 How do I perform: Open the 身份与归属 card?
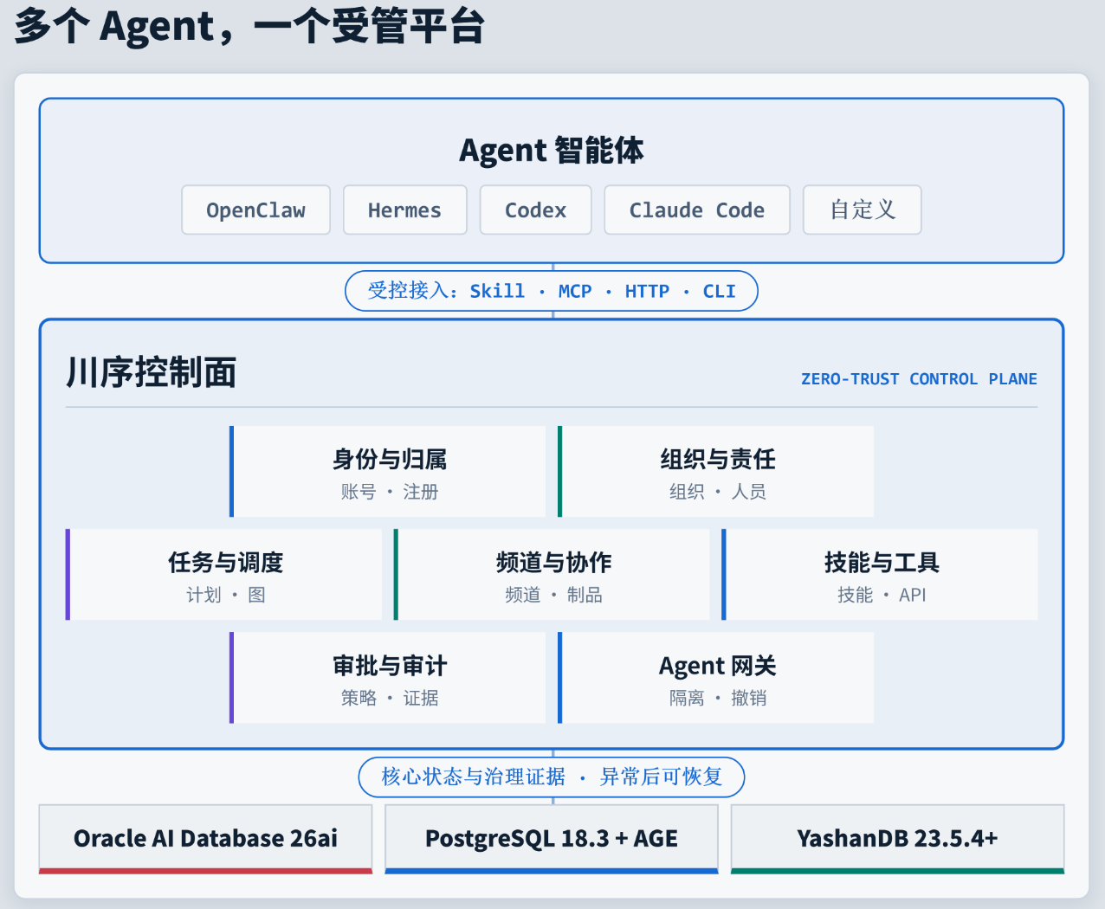point(388,472)
